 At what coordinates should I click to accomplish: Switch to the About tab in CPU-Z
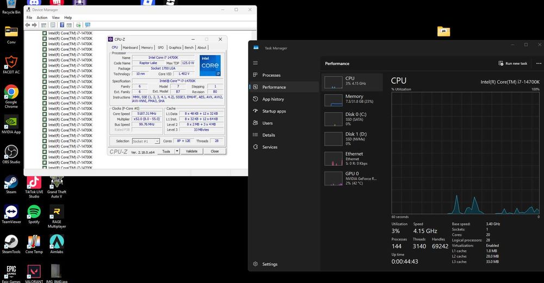[202, 47]
